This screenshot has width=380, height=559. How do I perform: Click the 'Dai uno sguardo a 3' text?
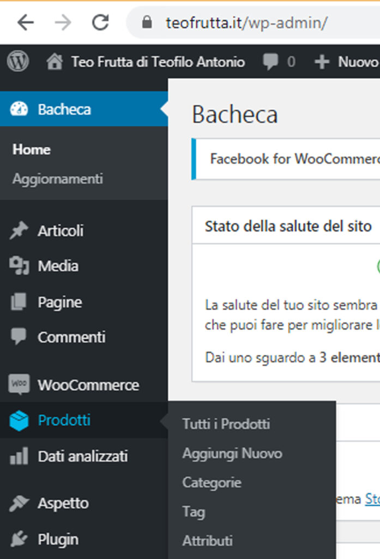(266, 358)
